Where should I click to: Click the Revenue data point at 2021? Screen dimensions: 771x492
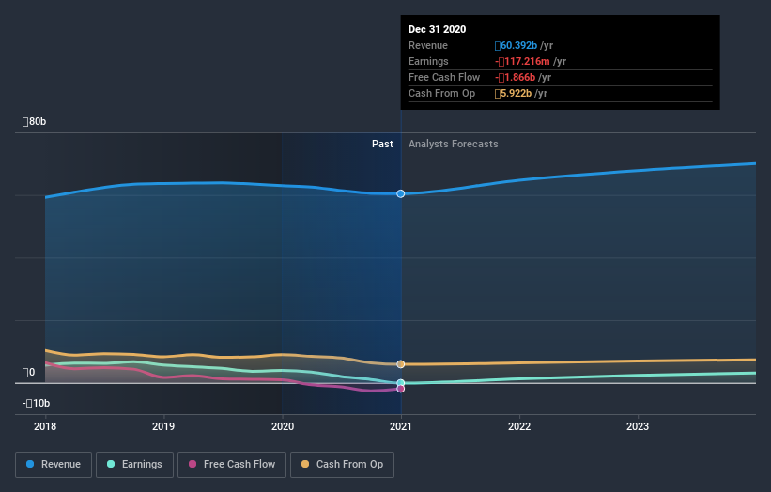[401, 193]
